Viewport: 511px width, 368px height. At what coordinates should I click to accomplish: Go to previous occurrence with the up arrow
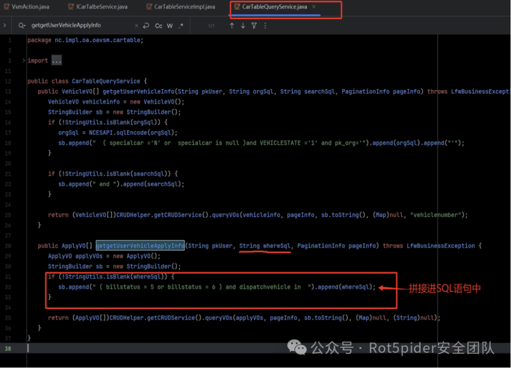(232, 26)
